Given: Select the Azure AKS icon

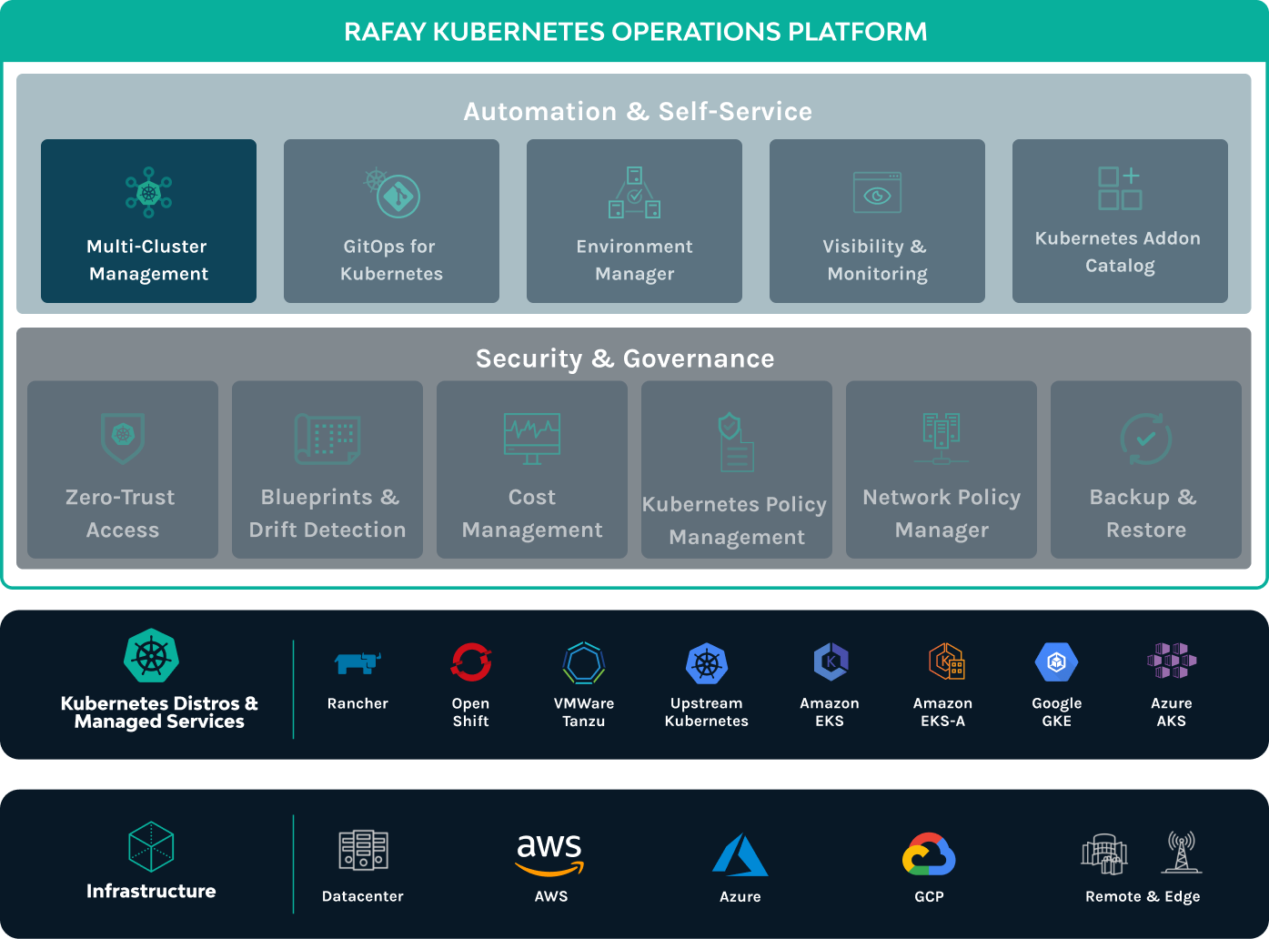Looking at the screenshot, I should tap(1171, 661).
